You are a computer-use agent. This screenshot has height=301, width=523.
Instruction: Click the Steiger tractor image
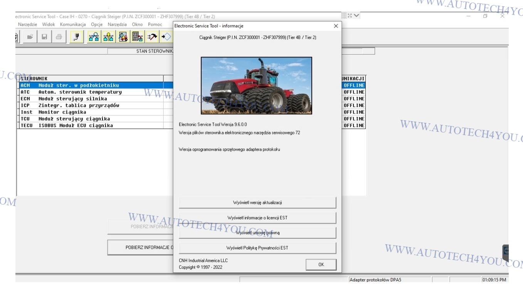256,86
